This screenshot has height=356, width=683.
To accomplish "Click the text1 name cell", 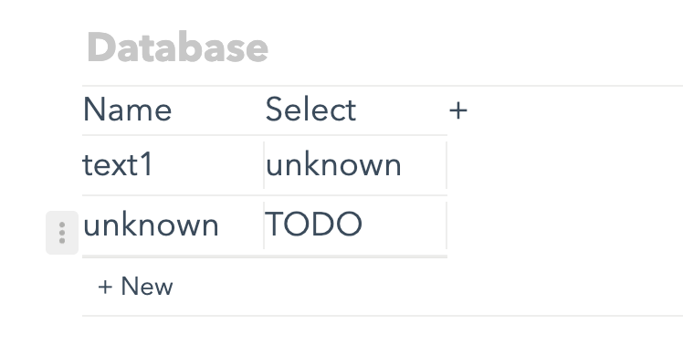I will (x=173, y=165).
